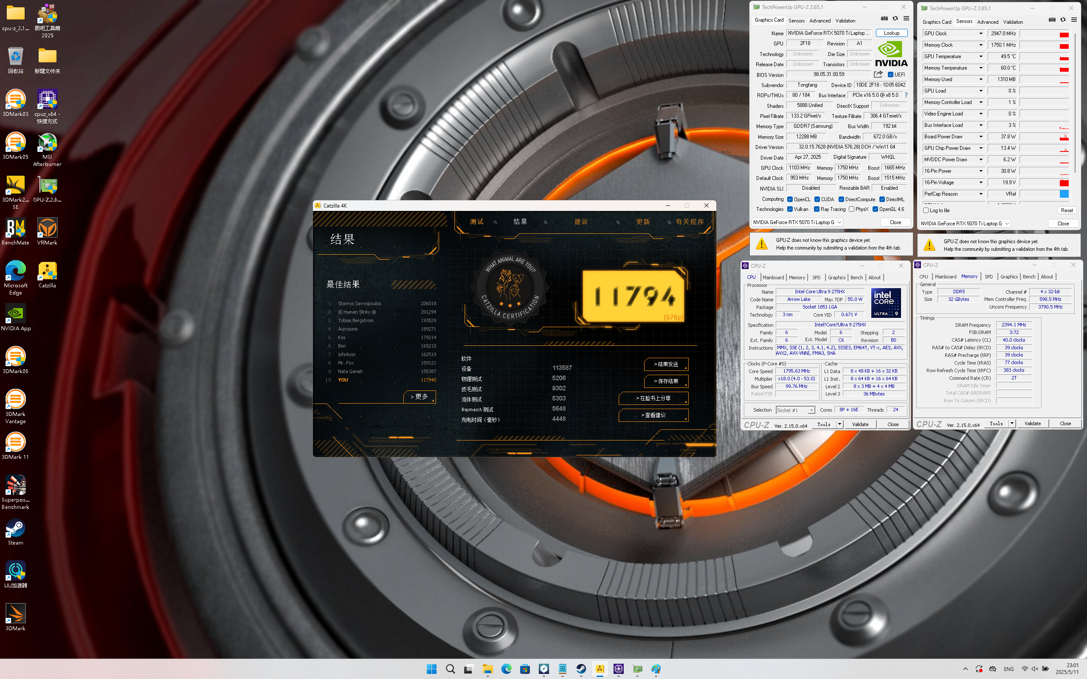This screenshot has height=679, width=1087.
Task: Click 结果发送 button in Catzilla
Action: [x=666, y=364]
